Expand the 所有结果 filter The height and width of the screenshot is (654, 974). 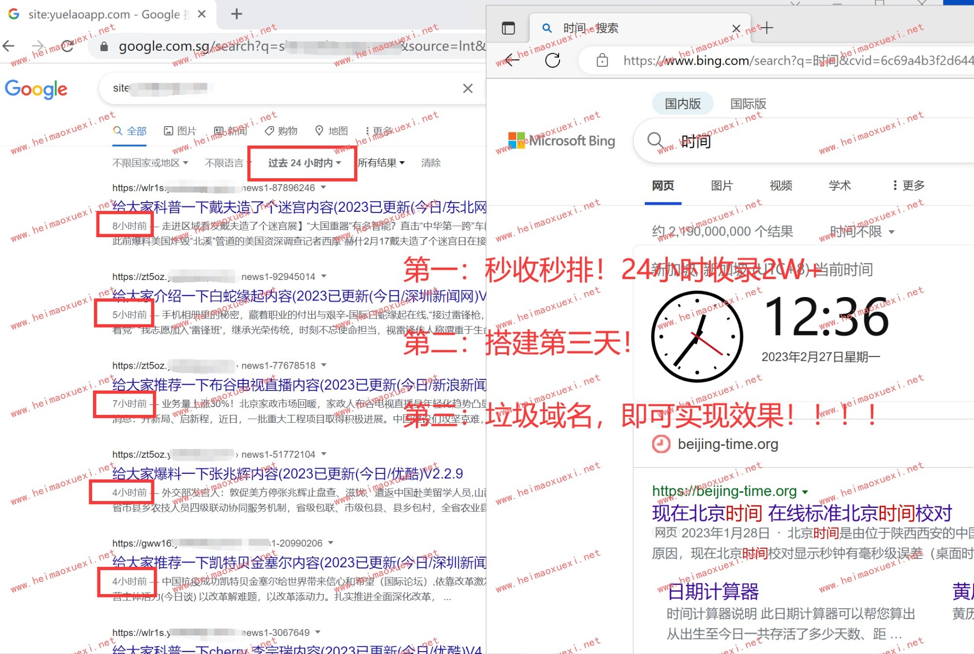click(x=381, y=163)
